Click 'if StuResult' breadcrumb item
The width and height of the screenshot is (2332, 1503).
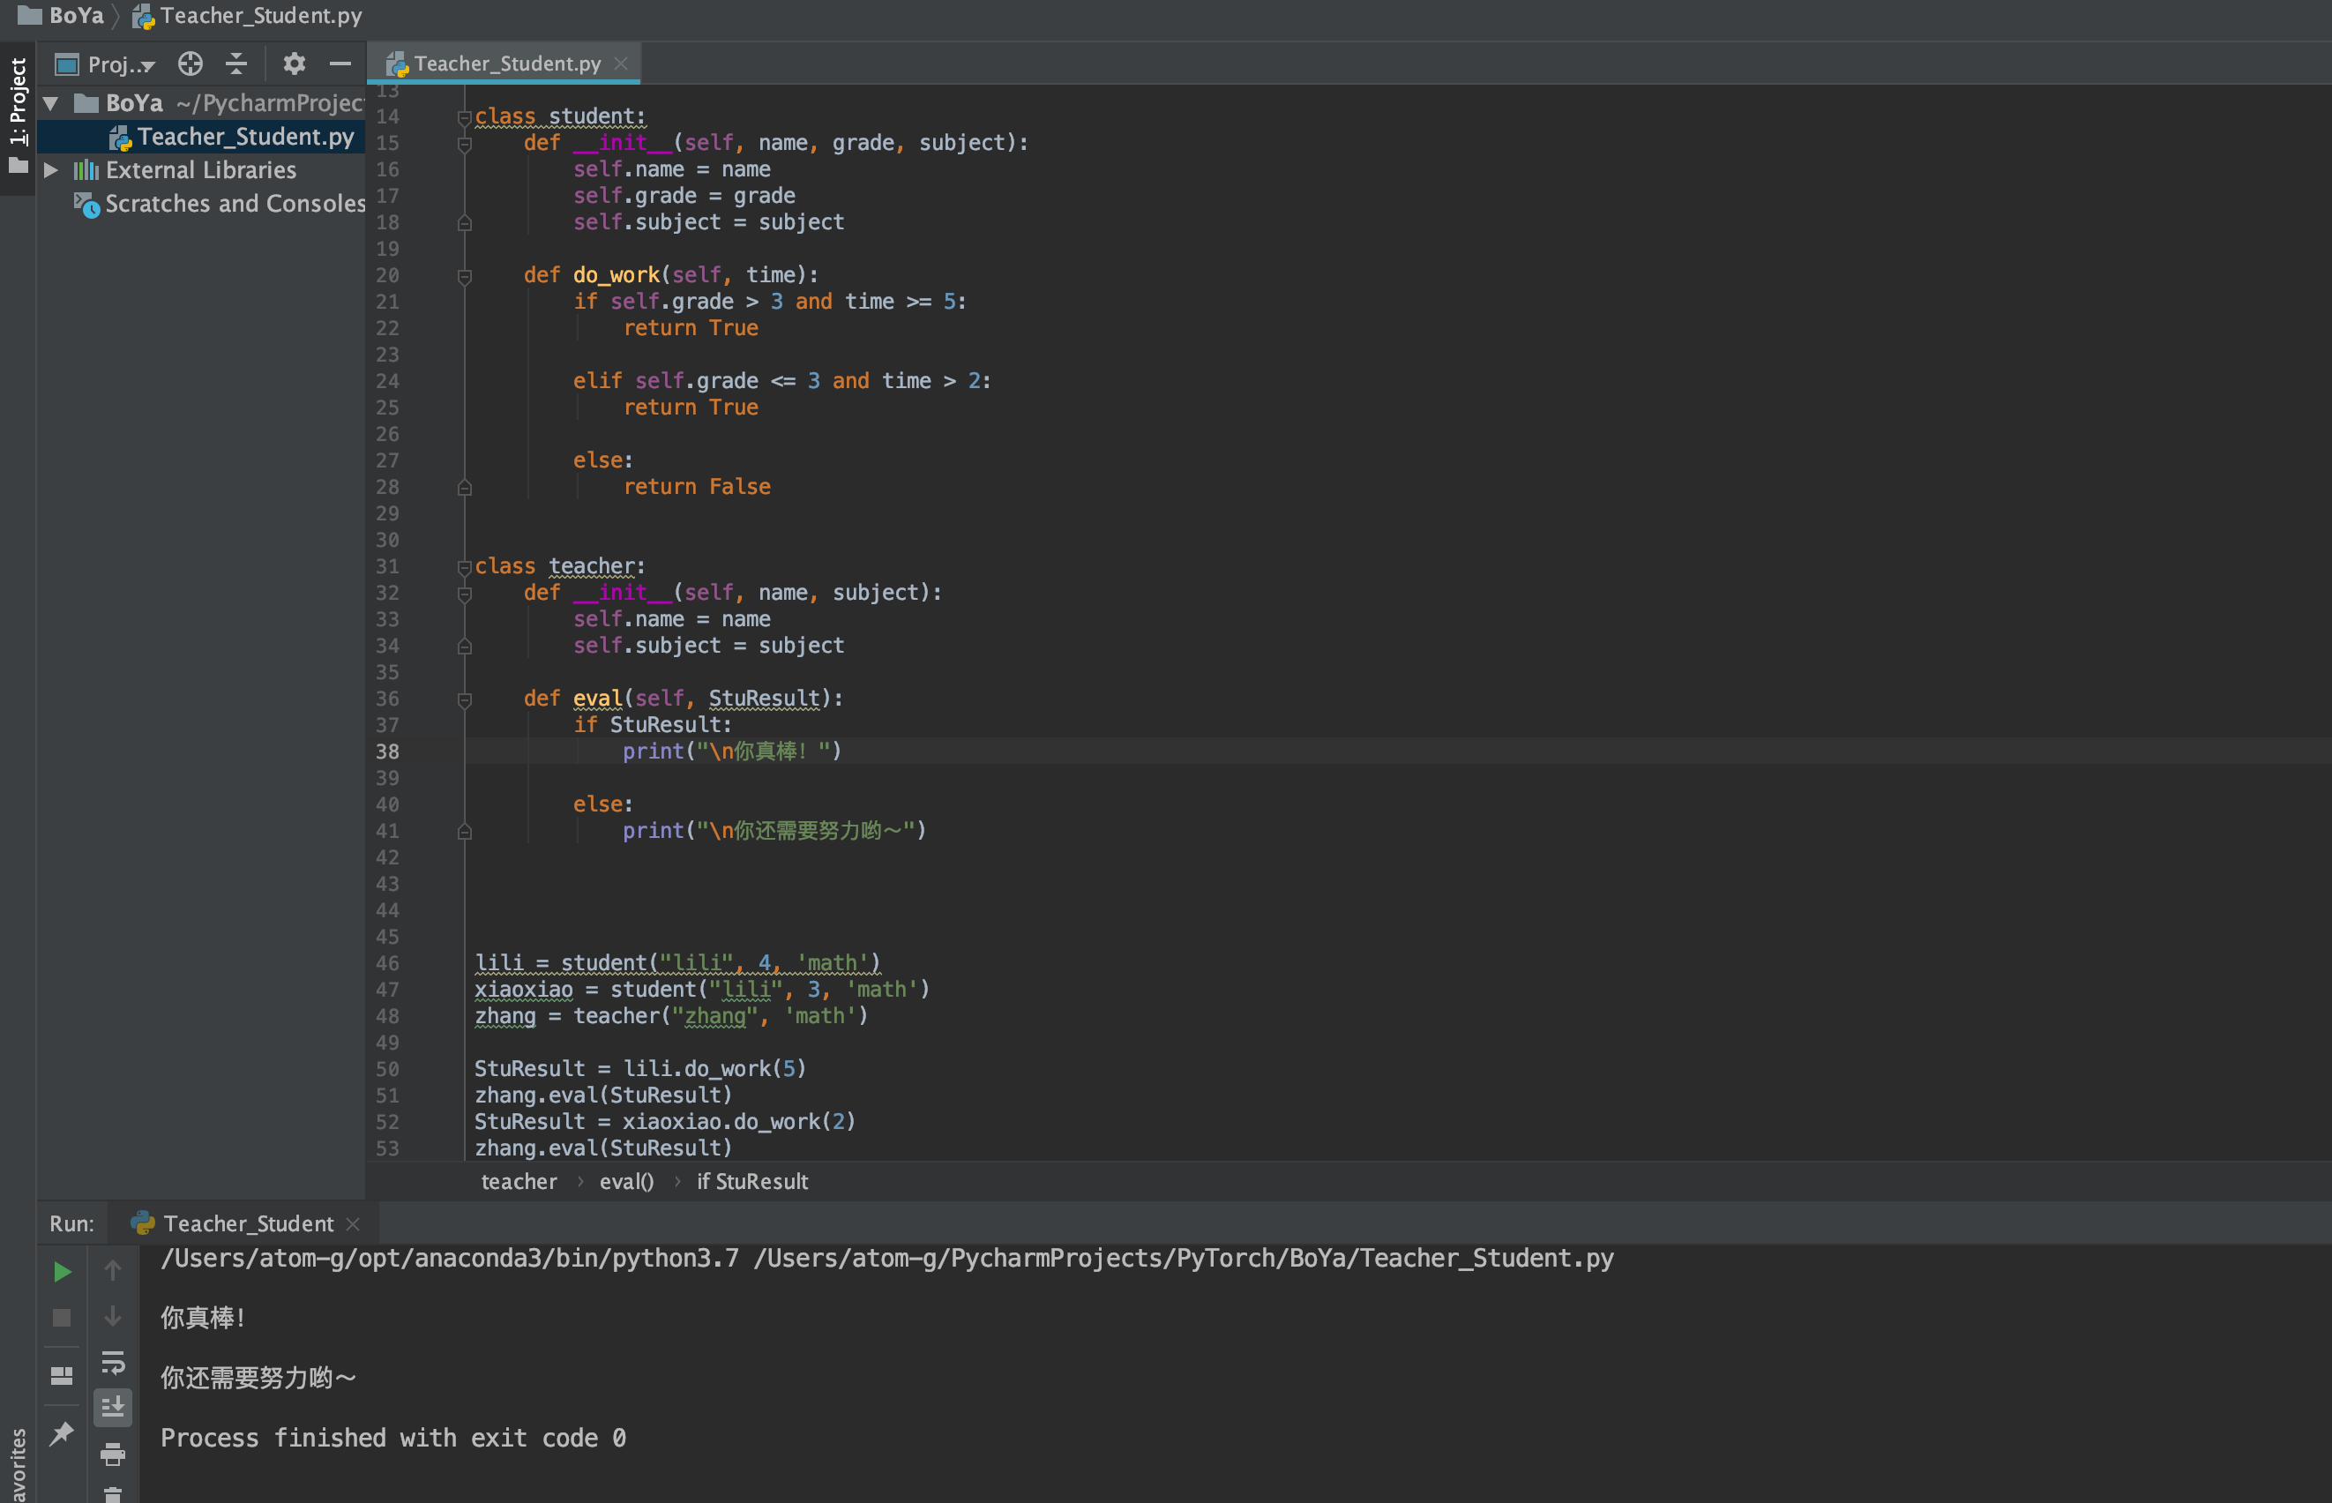point(752,1182)
